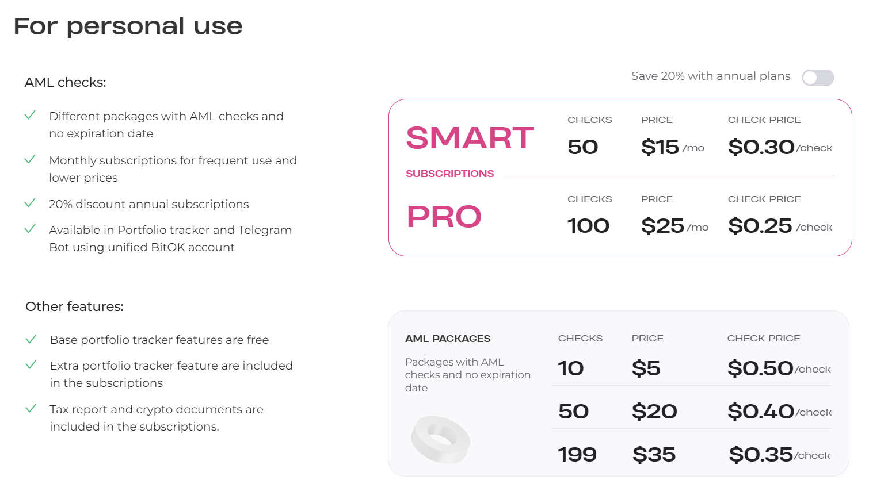This screenshot has height=480, width=869.
Task: Click the checkmark next to "Available in Portfolio tracker"
Action: point(31,229)
